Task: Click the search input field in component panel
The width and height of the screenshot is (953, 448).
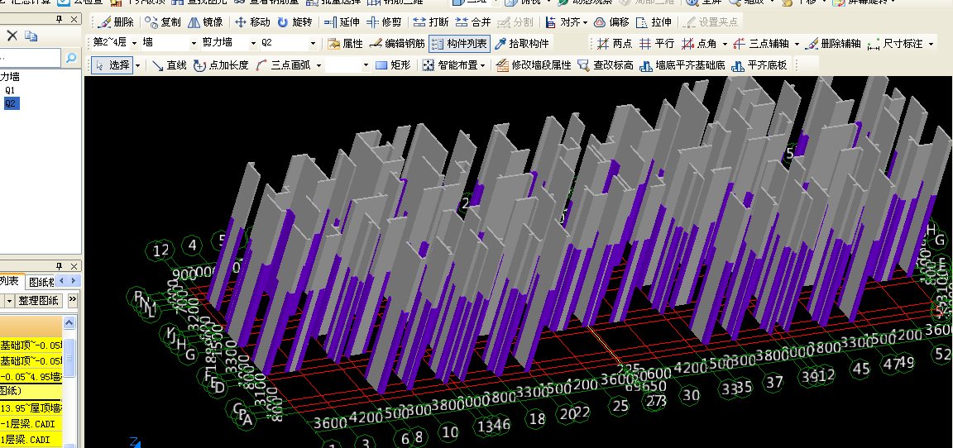Action: 31,58
